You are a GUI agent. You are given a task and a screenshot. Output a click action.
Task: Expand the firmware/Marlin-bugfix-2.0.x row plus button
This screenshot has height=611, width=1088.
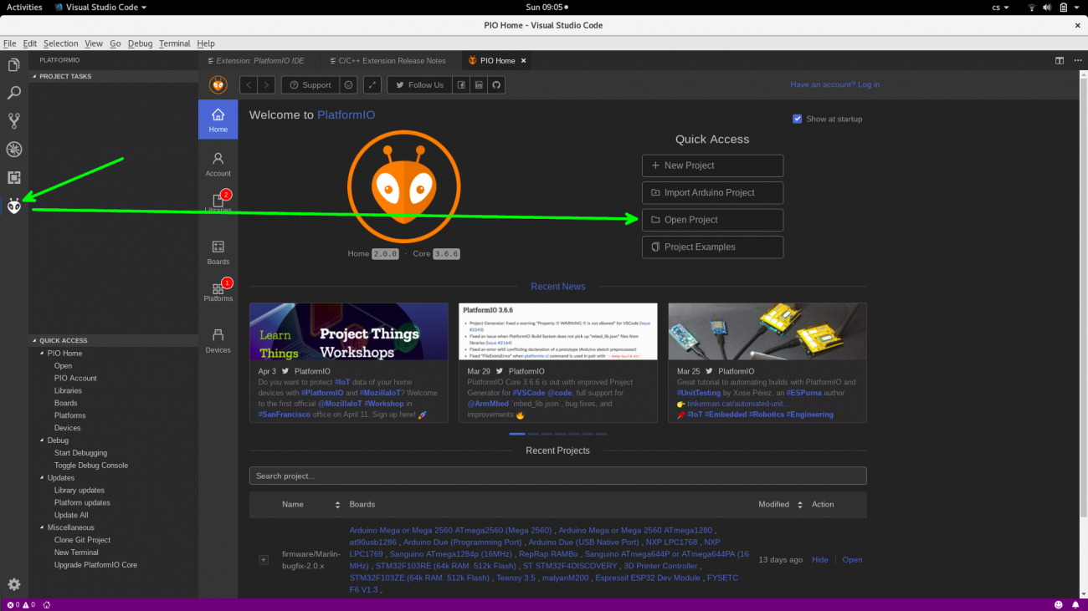tap(264, 560)
